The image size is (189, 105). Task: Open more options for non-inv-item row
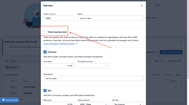[x=181, y=87]
